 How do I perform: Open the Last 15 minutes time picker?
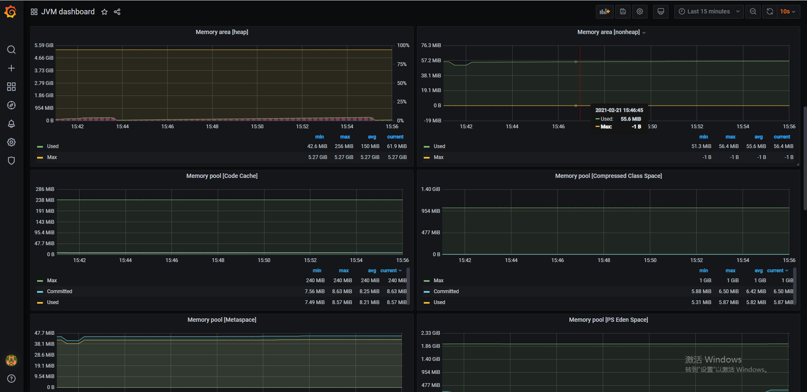tap(709, 12)
